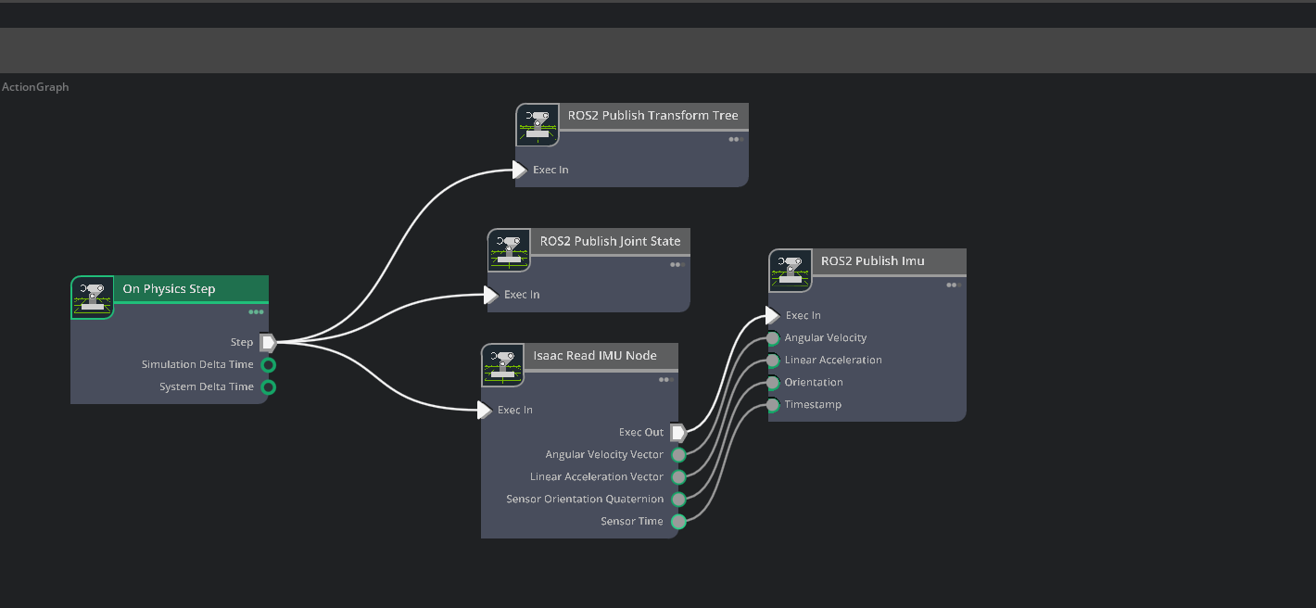Expand ROS2 Publish Joint State node dots
This screenshot has width=1316, height=608.
tap(678, 264)
